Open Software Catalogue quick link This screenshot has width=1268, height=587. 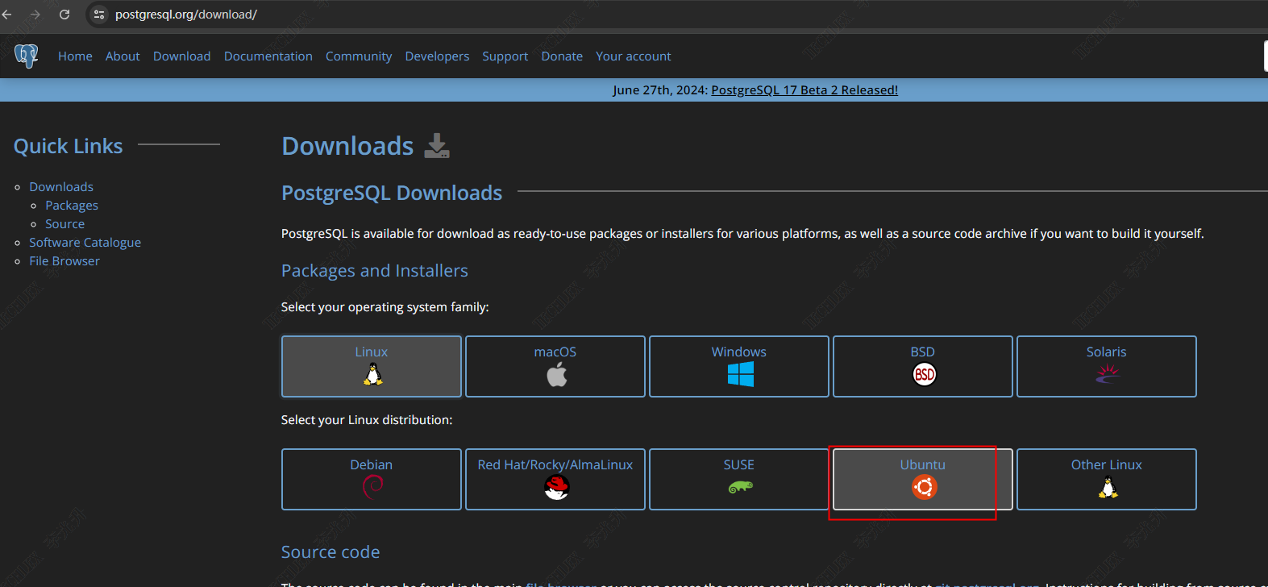click(x=85, y=243)
